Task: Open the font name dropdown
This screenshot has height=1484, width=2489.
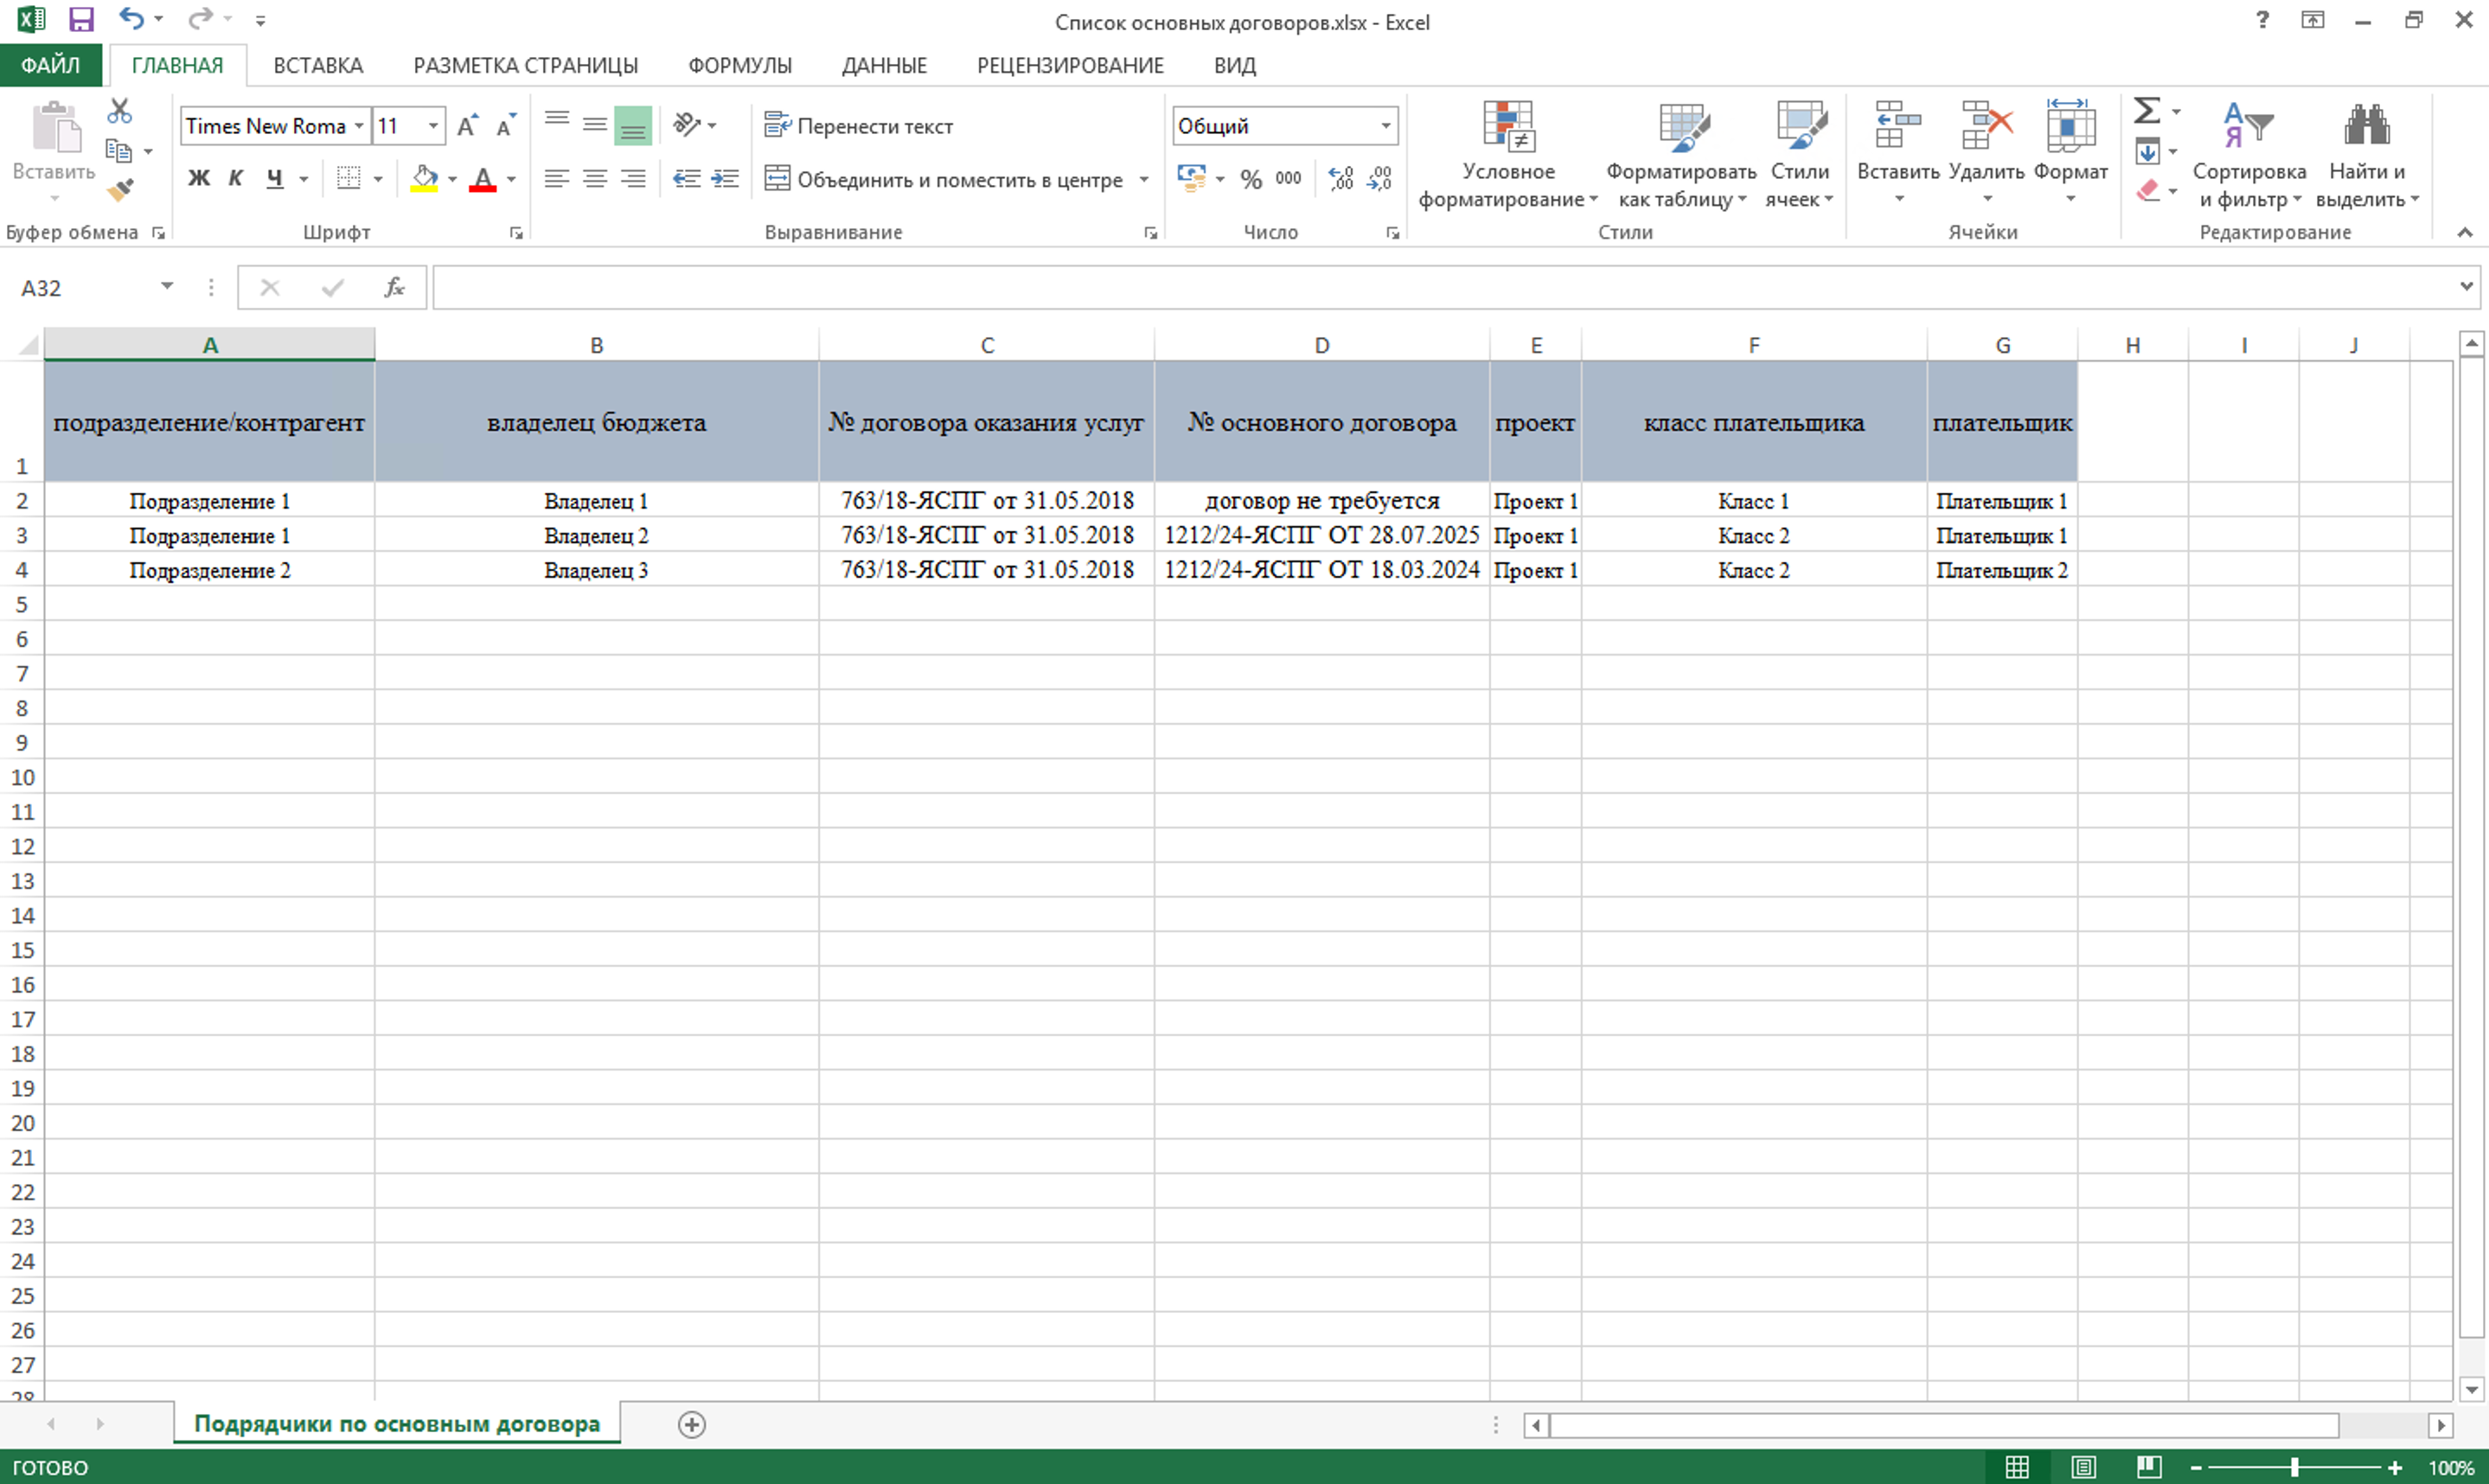Action: [x=359, y=126]
